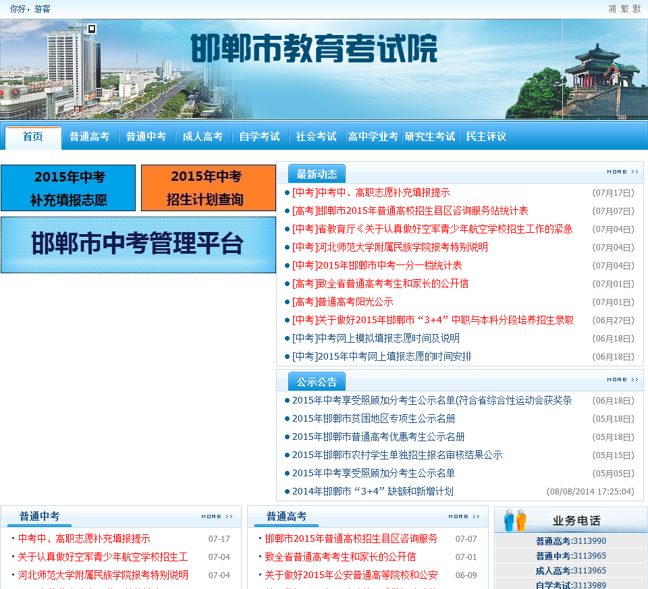The image size is (648, 589).
Task: Open 中考中、高职志愿补充填报提示 in 普通中考 panel
Action: [84, 538]
